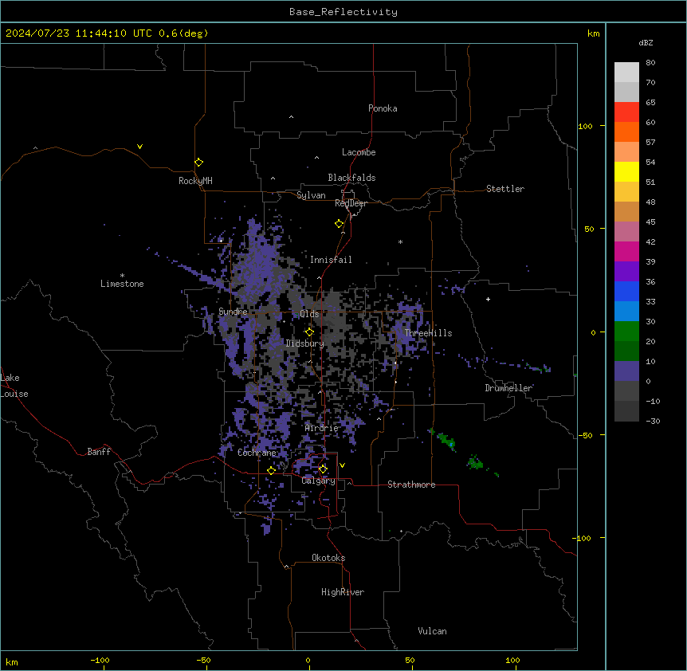Select the yellow diamond marker south of RedDeer
Viewport: 687px width, 671px height.
[x=339, y=224]
